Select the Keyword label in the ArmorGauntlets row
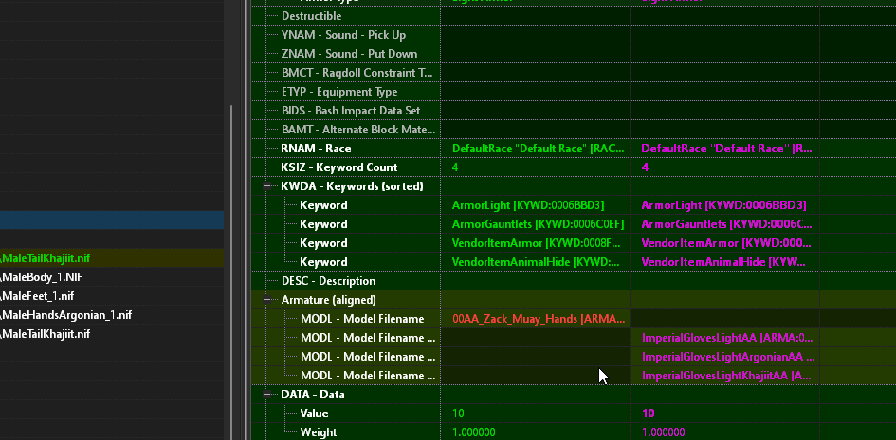The image size is (896, 440). click(323, 224)
